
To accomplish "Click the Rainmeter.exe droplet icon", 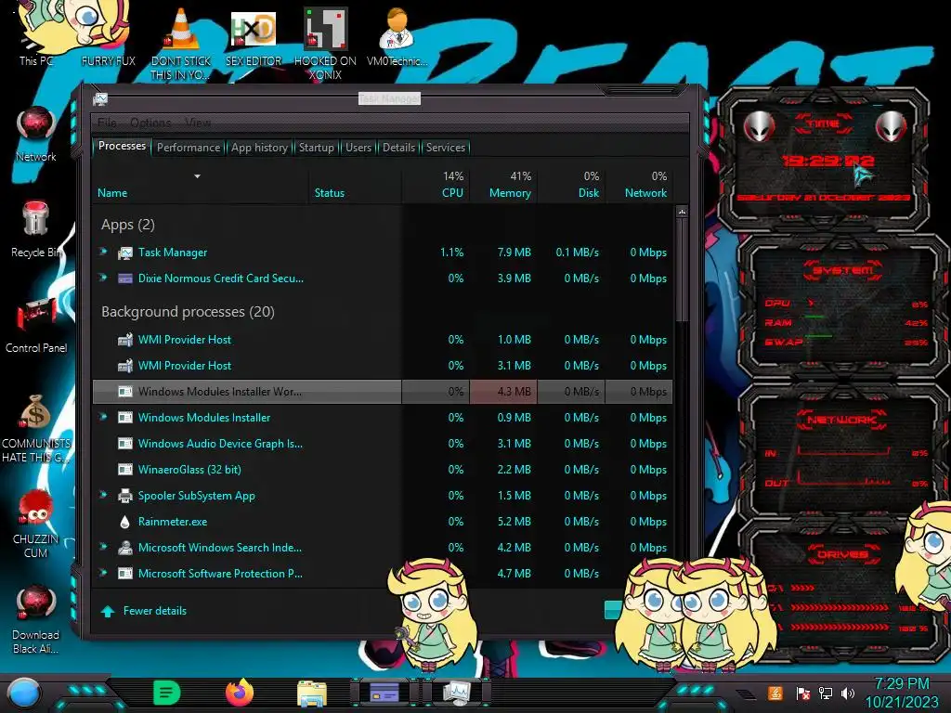I will [x=125, y=522].
